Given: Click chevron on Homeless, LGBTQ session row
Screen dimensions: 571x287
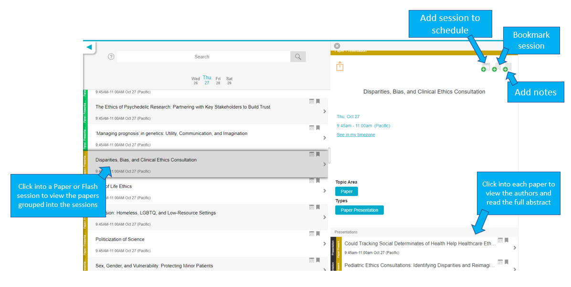Looking at the screenshot, I should [325, 217].
